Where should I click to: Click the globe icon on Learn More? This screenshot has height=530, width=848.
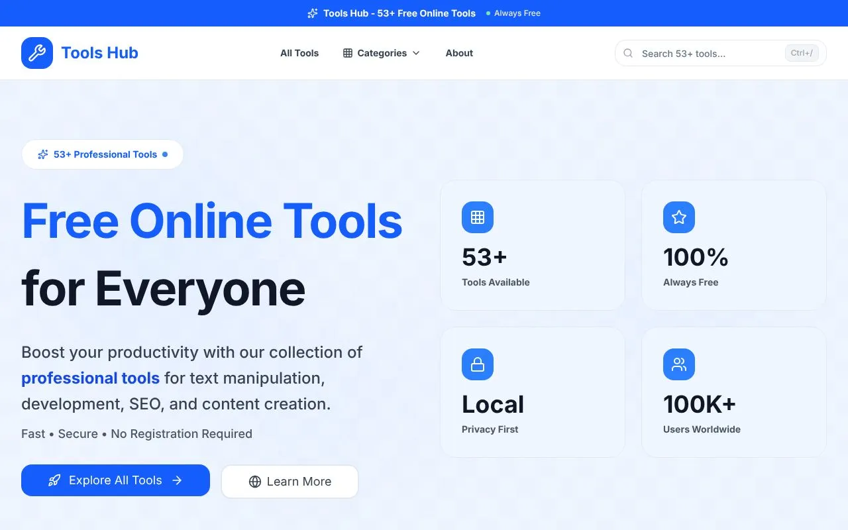255,482
